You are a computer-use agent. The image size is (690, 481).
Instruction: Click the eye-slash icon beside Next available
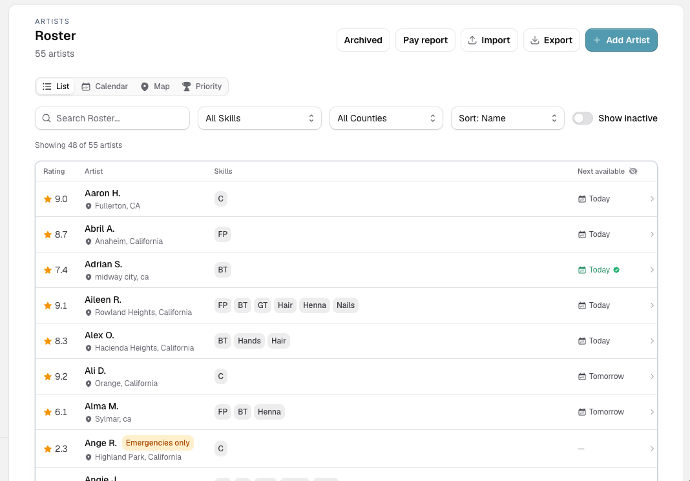(x=633, y=171)
